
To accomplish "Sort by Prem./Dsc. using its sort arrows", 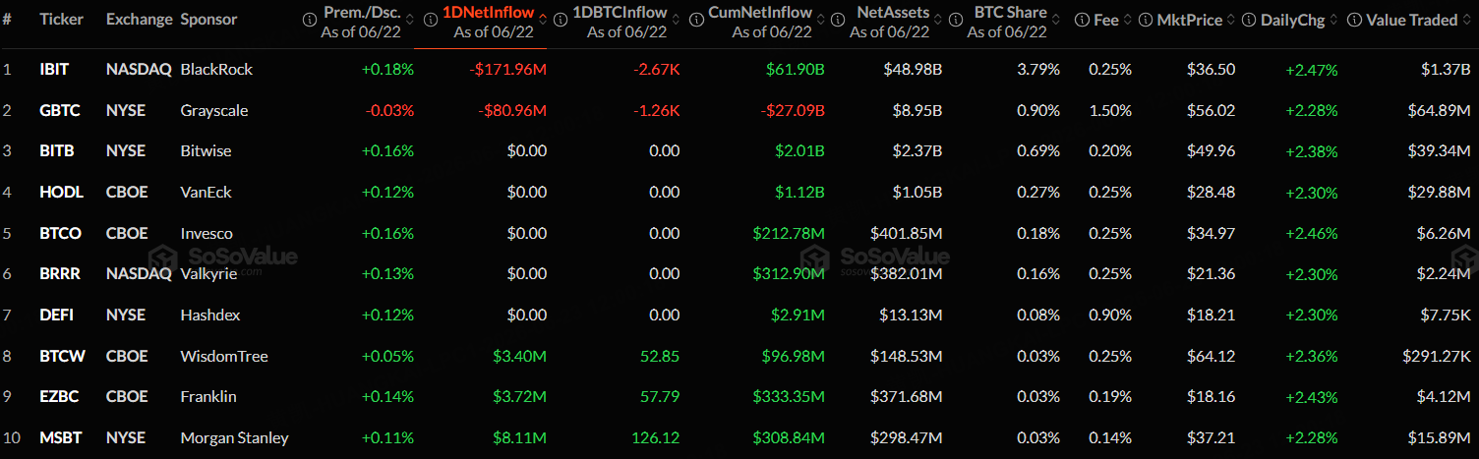I will coord(409,20).
